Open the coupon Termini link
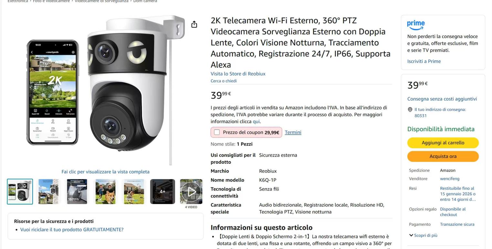Viewport: 492px width, 249px height. tap(293, 132)
